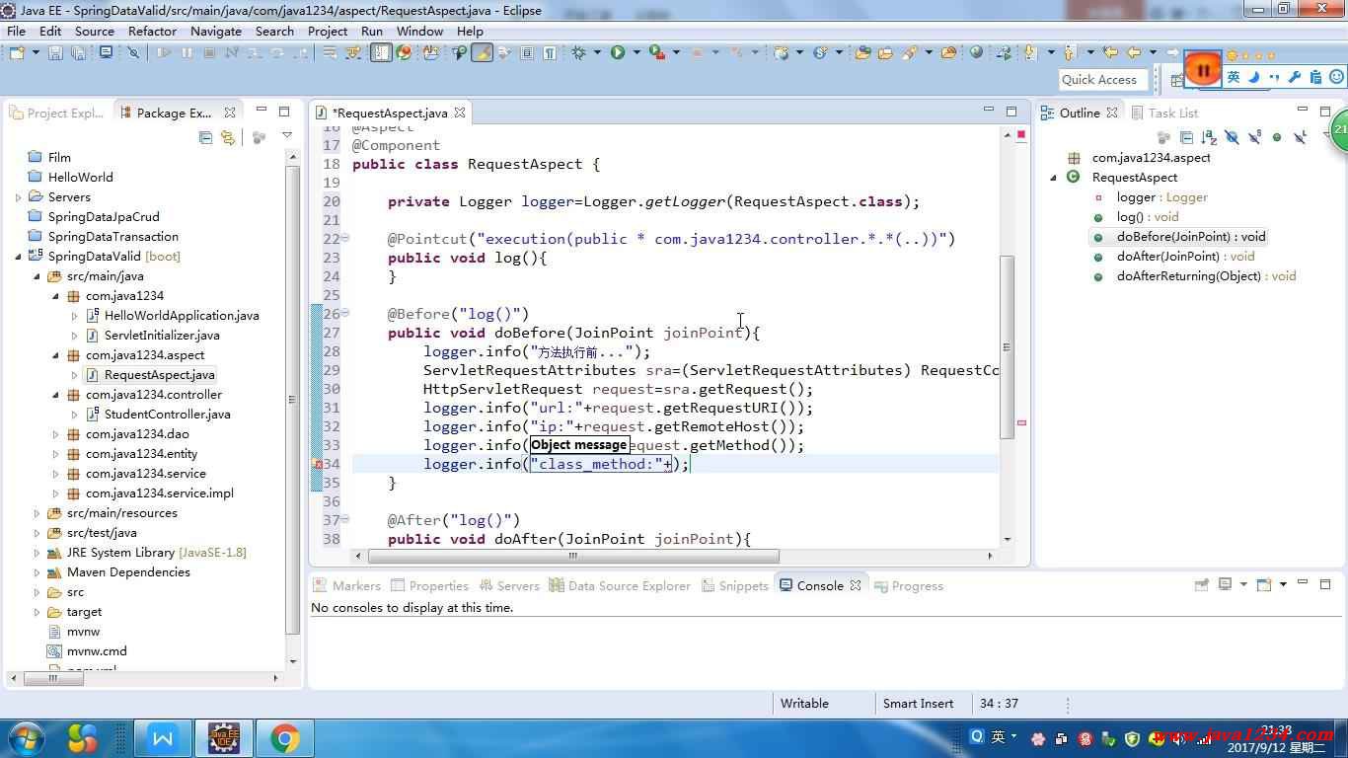Switch to the Task List tab
Viewport: 1348px width, 758px height.
[x=1164, y=113]
